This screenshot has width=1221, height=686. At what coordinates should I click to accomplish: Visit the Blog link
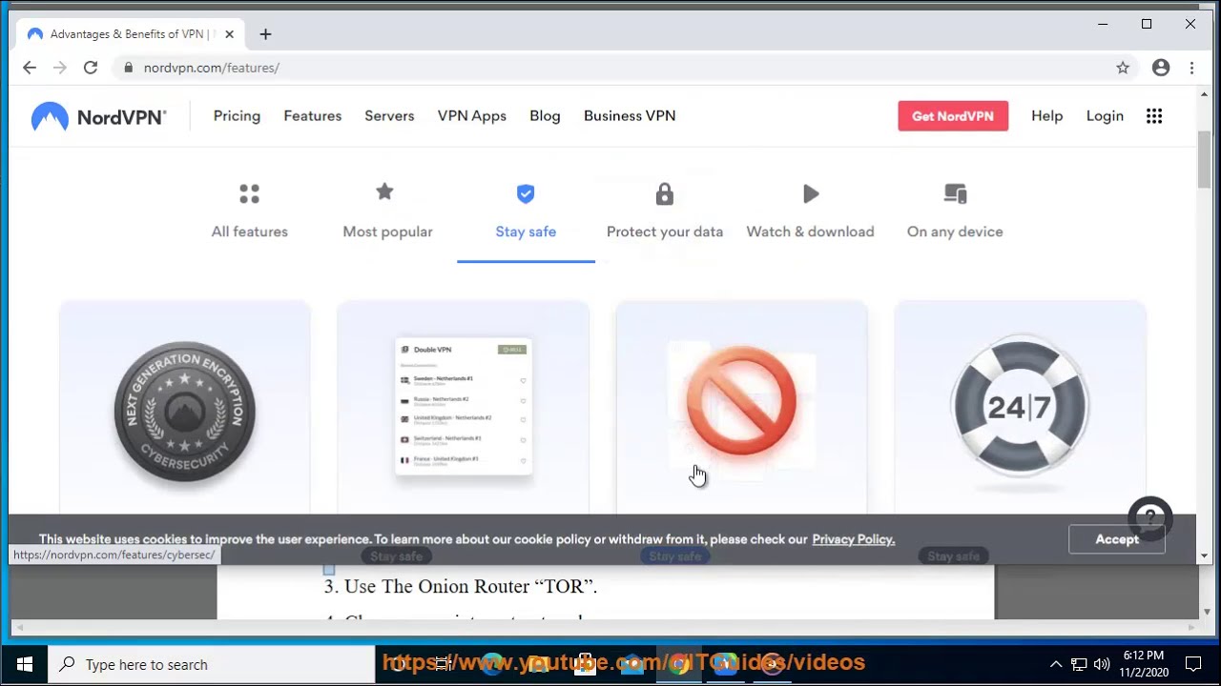545,115
